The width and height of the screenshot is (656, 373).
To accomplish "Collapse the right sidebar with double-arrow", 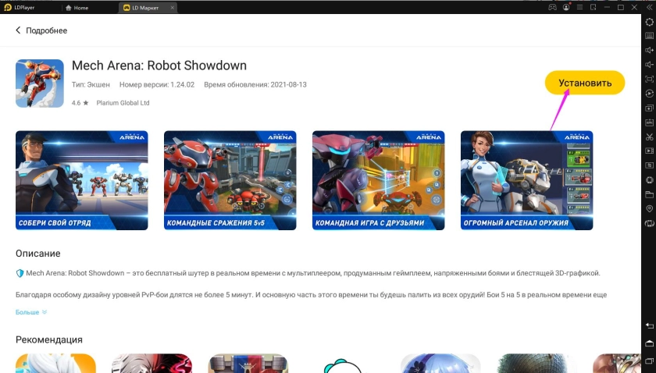I will pos(649,8).
